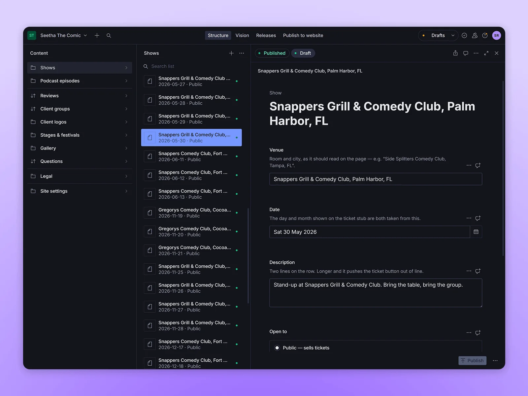
Task: Expand the document pane to full width
Action: pyautogui.click(x=486, y=53)
